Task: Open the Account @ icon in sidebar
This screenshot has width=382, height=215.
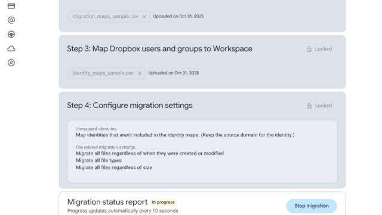Action: tap(11, 20)
